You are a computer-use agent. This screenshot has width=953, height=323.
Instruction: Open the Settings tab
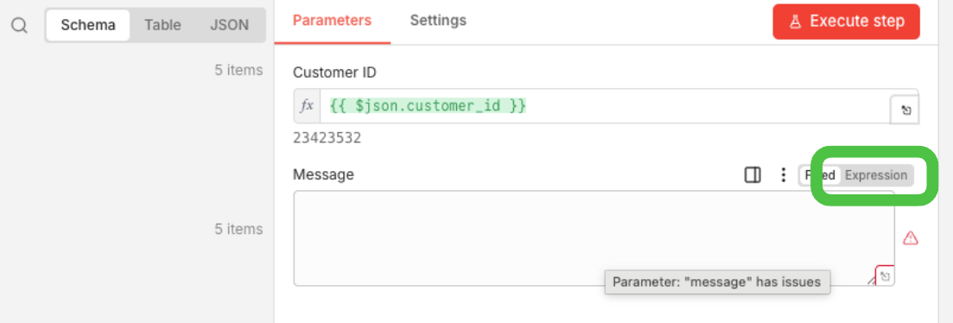[438, 21]
